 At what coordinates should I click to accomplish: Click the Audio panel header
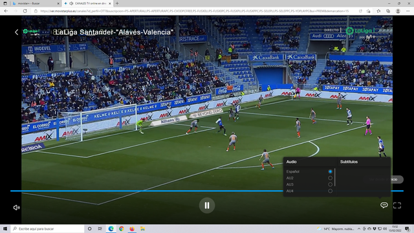tap(292, 162)
